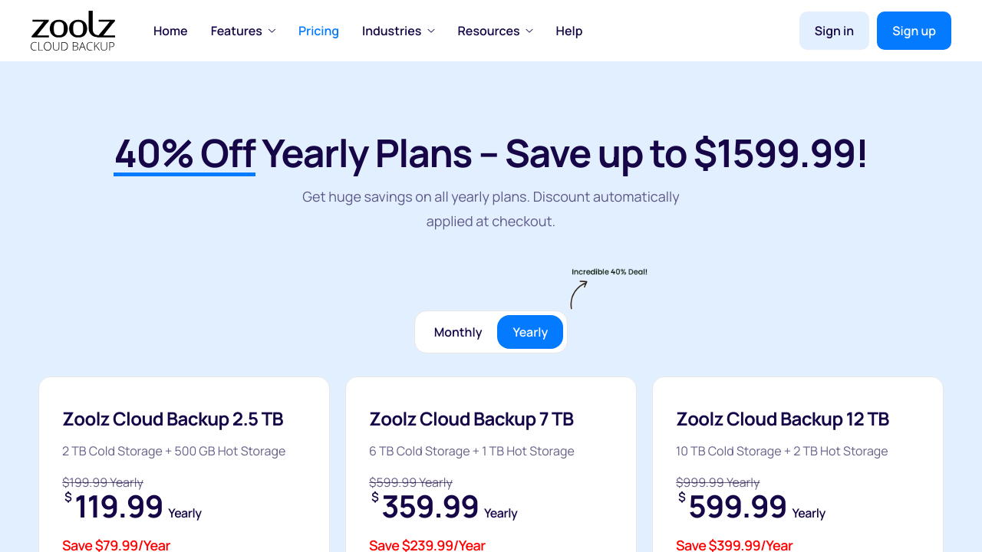Switch billing to Monthly
982x552 pixels.
point(458,332)
